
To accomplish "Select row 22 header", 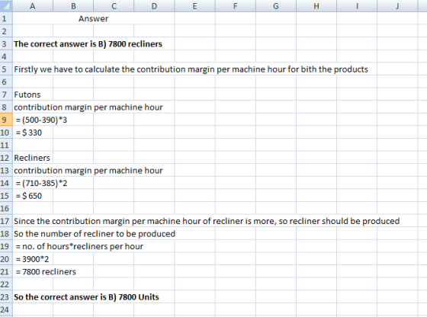I will (6, 284).
